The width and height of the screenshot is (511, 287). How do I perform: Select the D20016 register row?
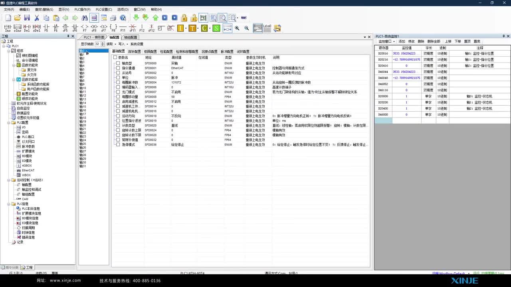[x=442, y=53]
